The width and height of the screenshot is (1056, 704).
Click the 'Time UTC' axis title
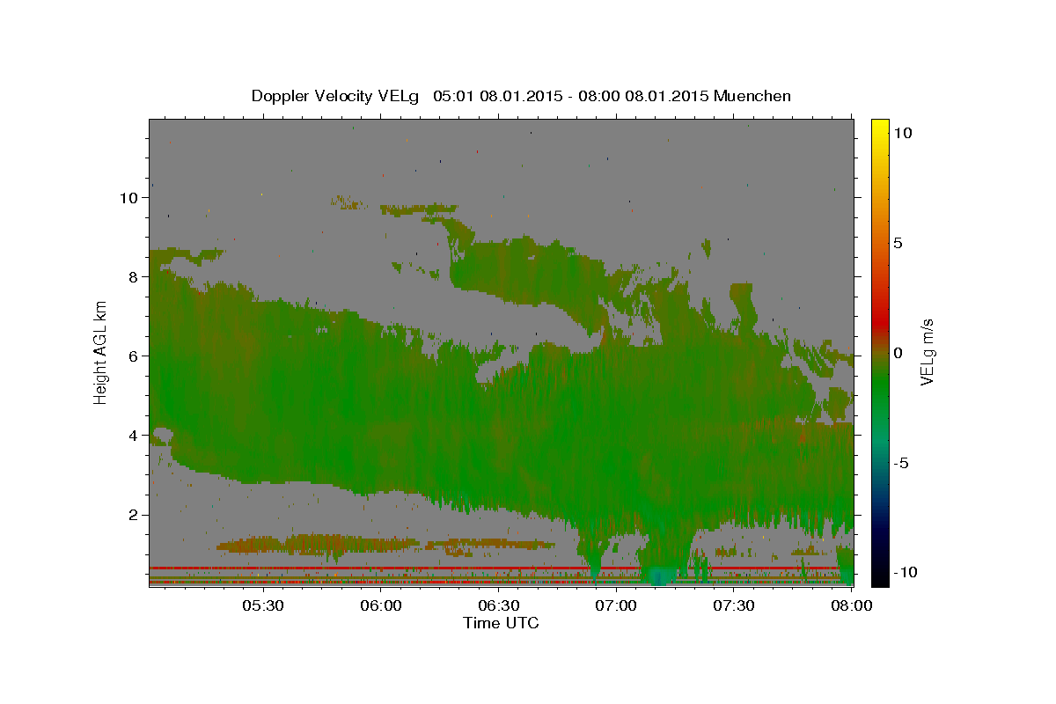[x=501, y=623]
